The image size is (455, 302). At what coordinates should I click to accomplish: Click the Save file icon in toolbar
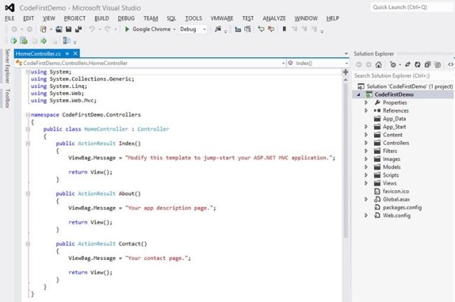(x=69, y=29)
